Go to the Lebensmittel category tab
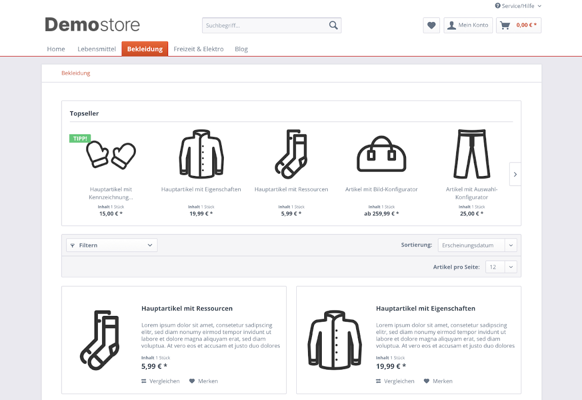Screen dimensions: 582x400 [97, 49]
